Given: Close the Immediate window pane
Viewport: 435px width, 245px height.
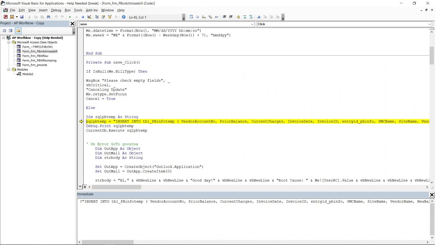Looking at the screenshot, I should coord(431,195).
